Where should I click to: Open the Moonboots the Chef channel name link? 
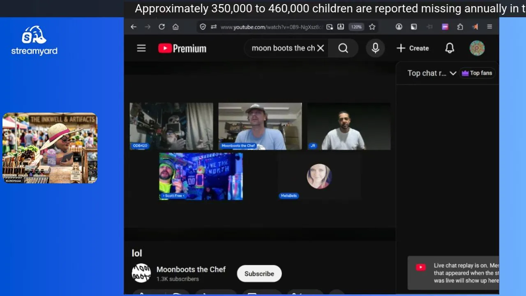coord(191,269)
